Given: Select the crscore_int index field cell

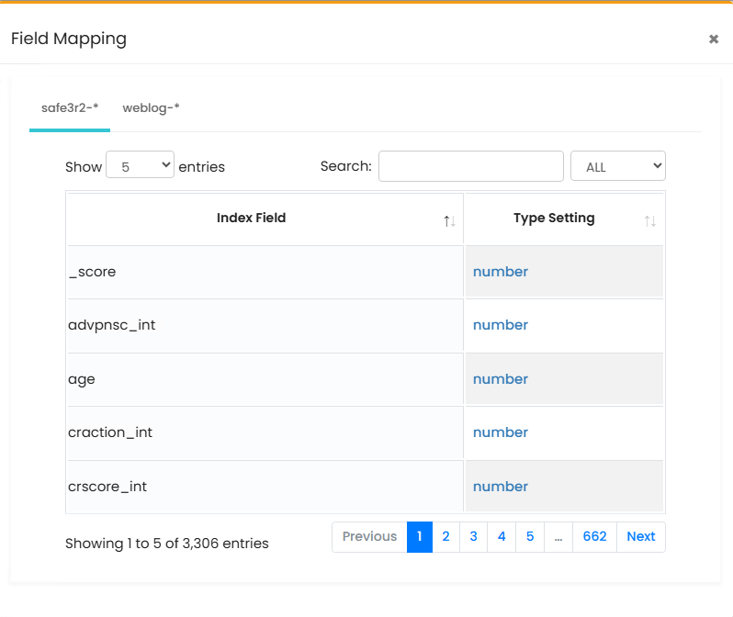Looking at the screenshot, I should (265, 487).
